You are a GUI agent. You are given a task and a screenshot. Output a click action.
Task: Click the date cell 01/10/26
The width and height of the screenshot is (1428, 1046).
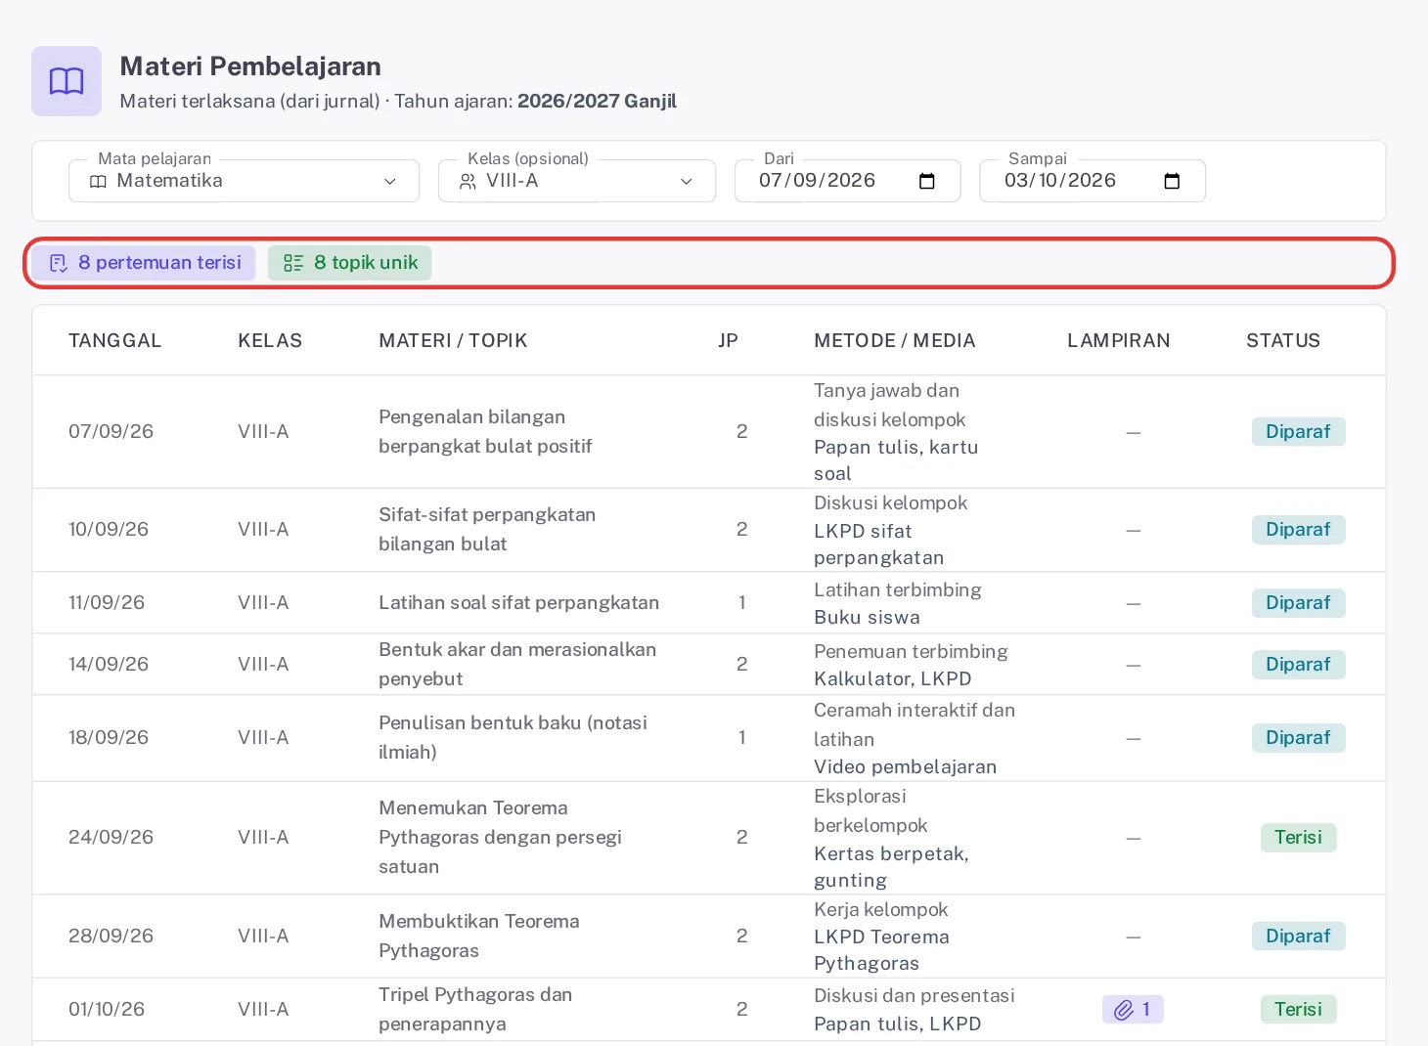107,1009
